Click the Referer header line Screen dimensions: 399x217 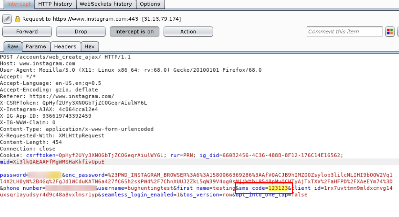coord(57,96)
